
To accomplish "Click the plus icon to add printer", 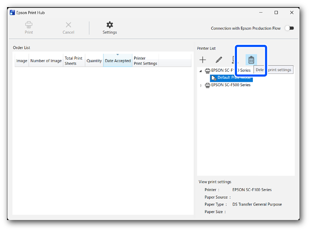I will [x=203, y=60].
